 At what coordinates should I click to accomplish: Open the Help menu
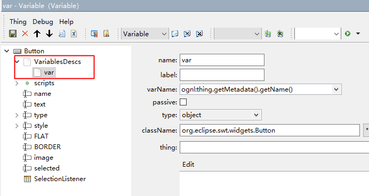[x=66, y=22]
